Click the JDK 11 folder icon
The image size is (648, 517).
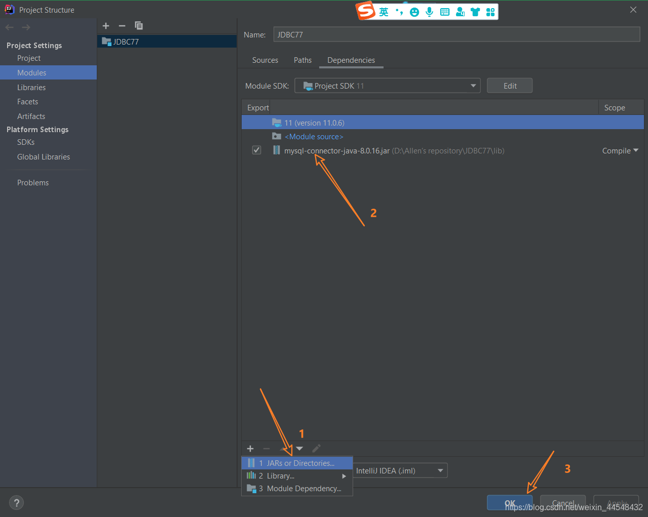(x=277, y=123)
